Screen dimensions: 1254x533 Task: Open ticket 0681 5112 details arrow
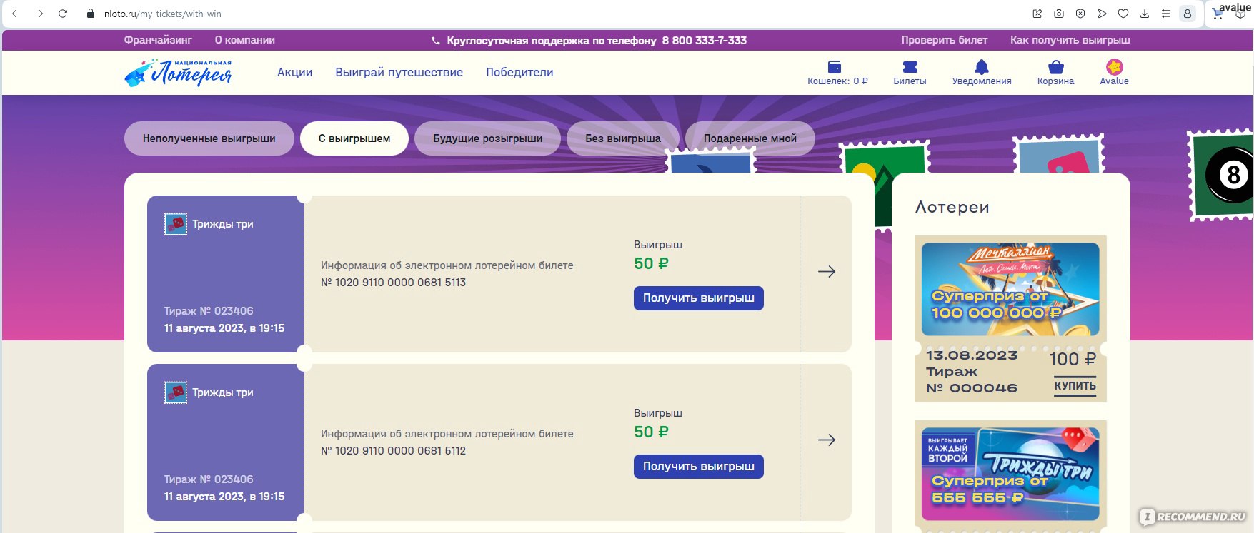[x=827, y=440]
